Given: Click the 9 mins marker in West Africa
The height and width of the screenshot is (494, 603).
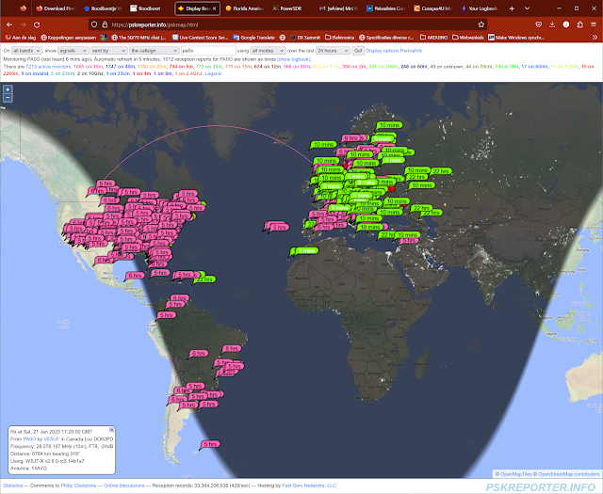Looking at the screenshot, I should (306, 251).
